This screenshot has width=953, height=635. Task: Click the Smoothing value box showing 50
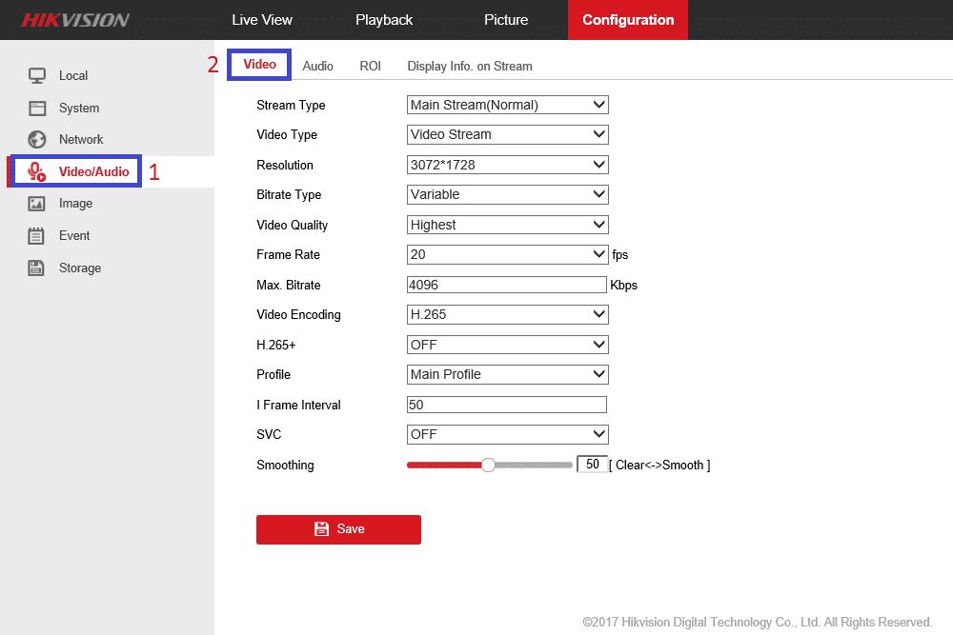coord(592,465)
